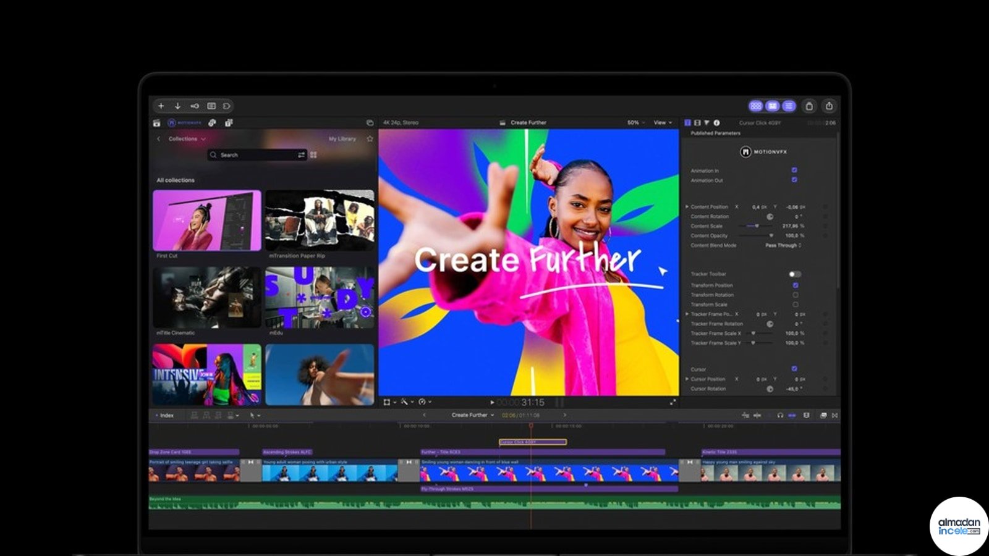989x556 pixels.
Task: Click the favorites star next to My Library
Action: pyautogui.click(x=370, y=139)
